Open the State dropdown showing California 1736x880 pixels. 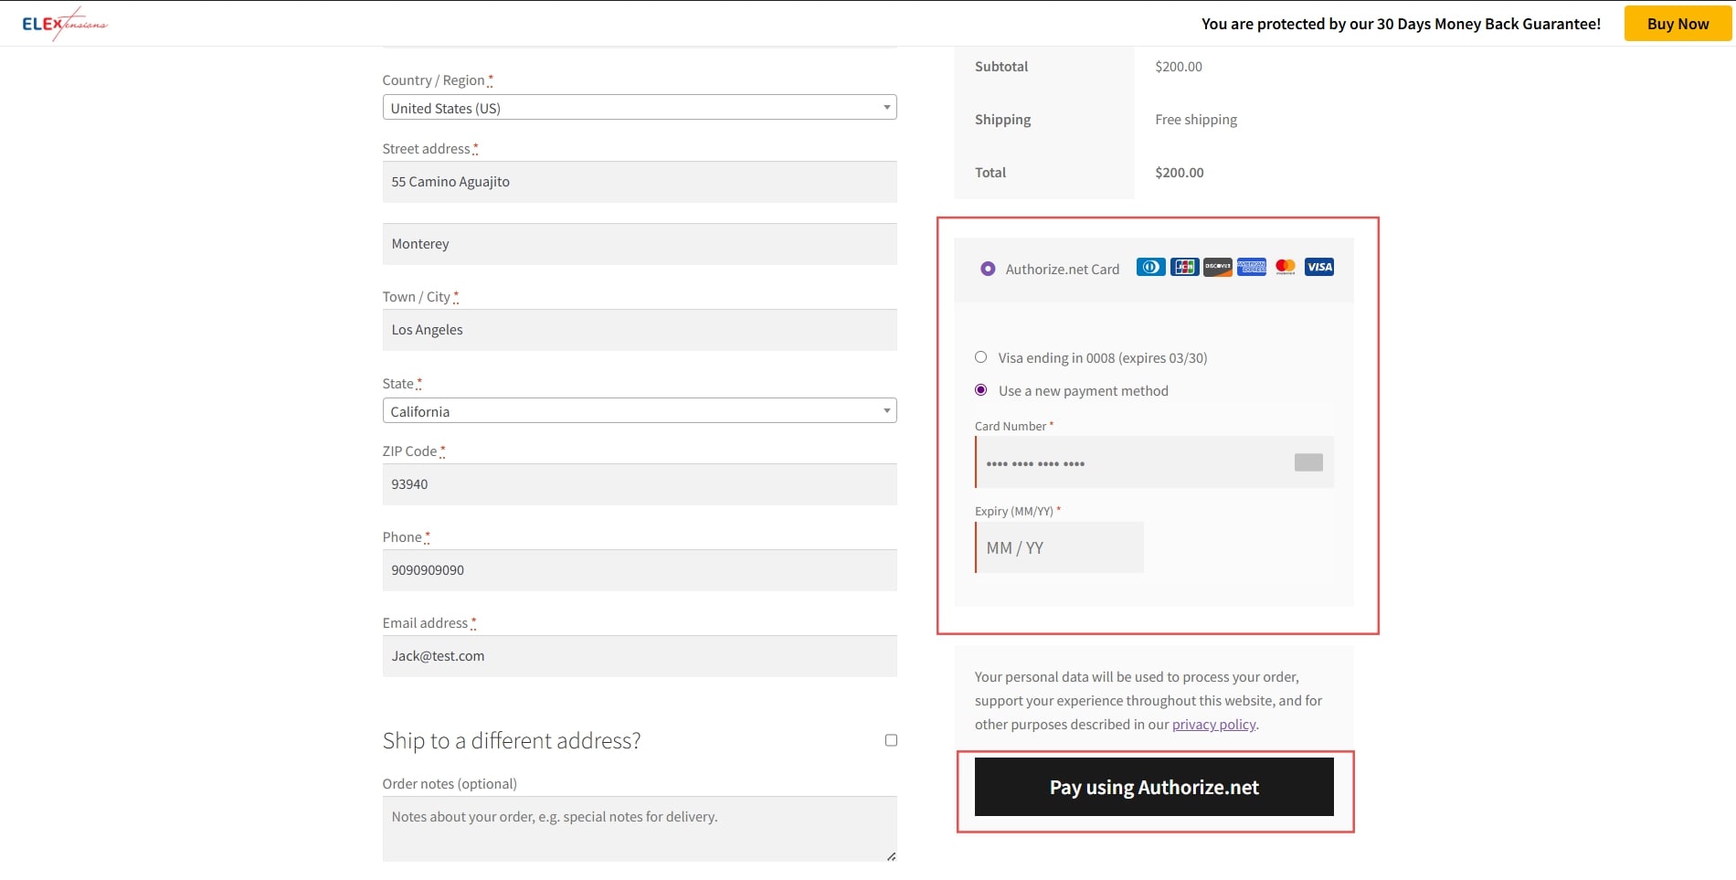(x=640, y=410)
